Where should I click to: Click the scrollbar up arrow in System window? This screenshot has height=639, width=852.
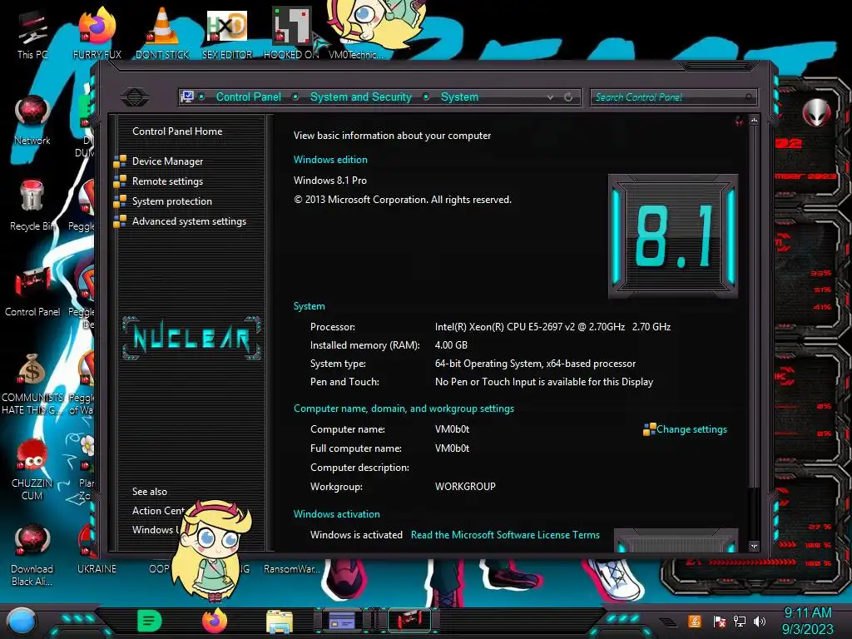(754, 120)
